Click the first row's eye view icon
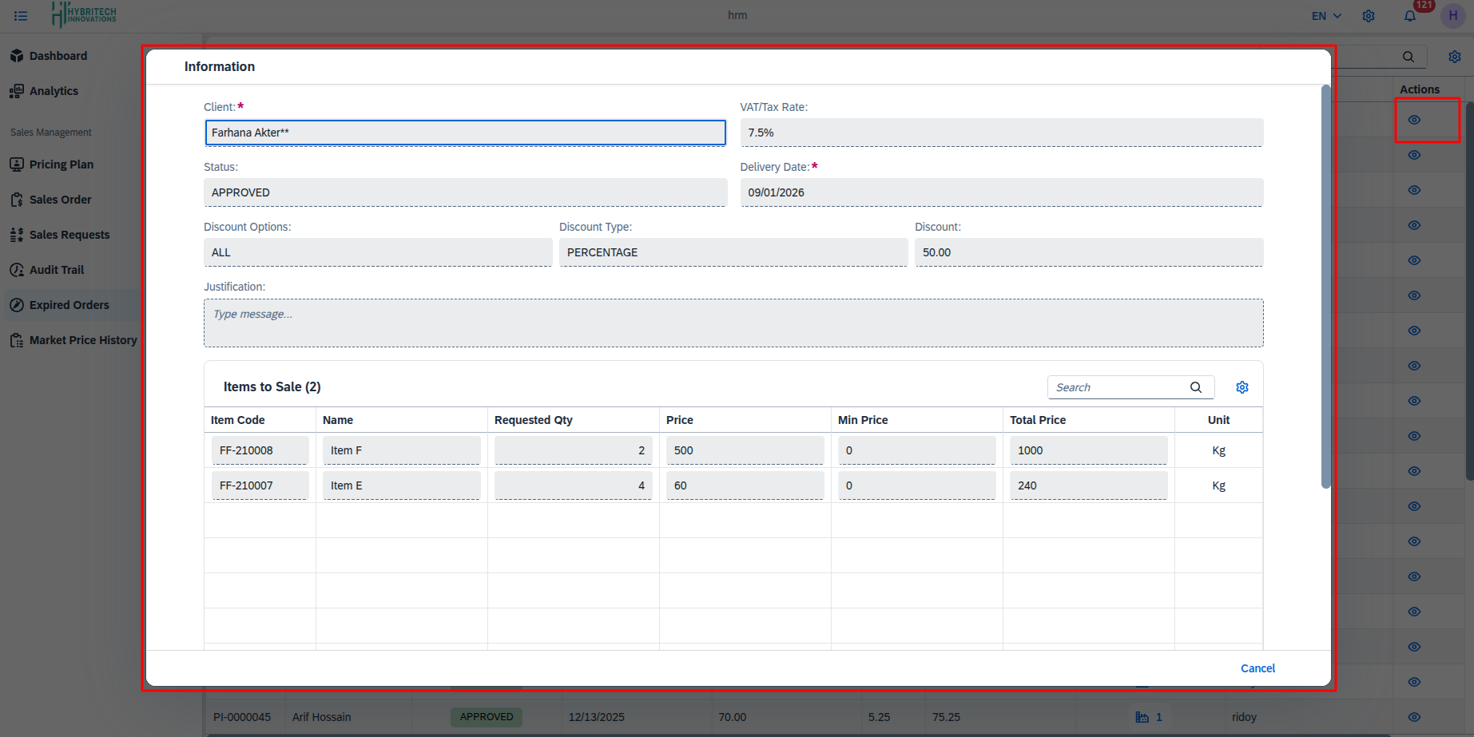Viewport: 1474px width, 737px height. [1414, 120]
